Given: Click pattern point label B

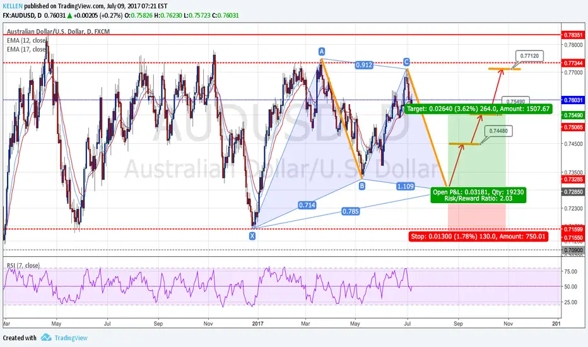Looking at the screenshot, I should [362, 185].
